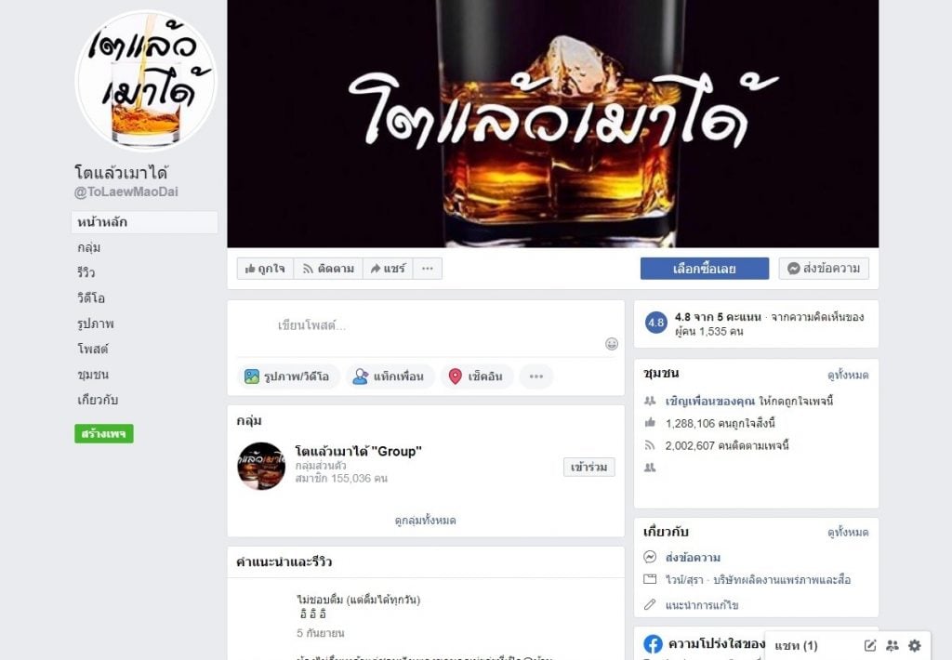The height and width of the screenshot is (660, 952).
Task: Expand the more options dots beside แชร์
Action: coord(428,269)
